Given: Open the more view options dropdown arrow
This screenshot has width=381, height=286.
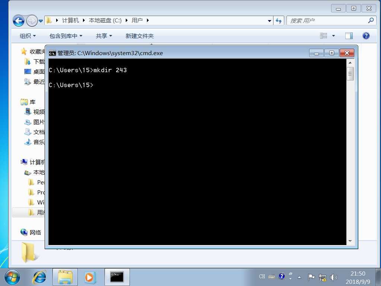Looking at the screenshot, I should 333,36.
